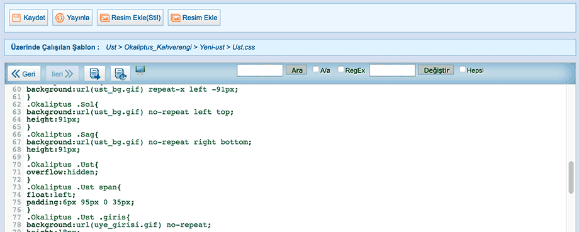579x232 pixels.
Task: Click code line 77 '.Okaliptus .Ust .giris{'
Action: [78, 218]
